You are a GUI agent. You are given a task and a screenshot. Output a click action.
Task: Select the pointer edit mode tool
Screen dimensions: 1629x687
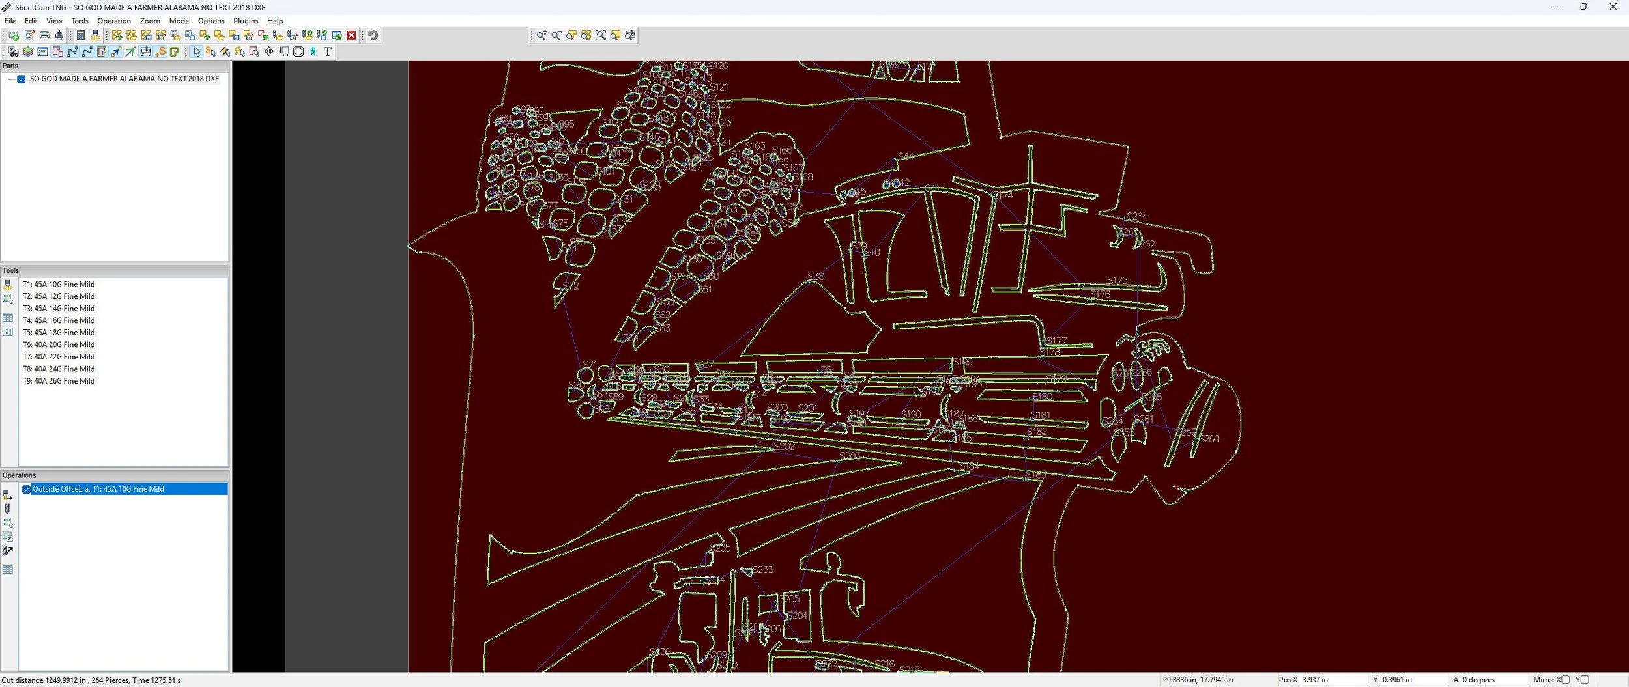click(196, 51)
